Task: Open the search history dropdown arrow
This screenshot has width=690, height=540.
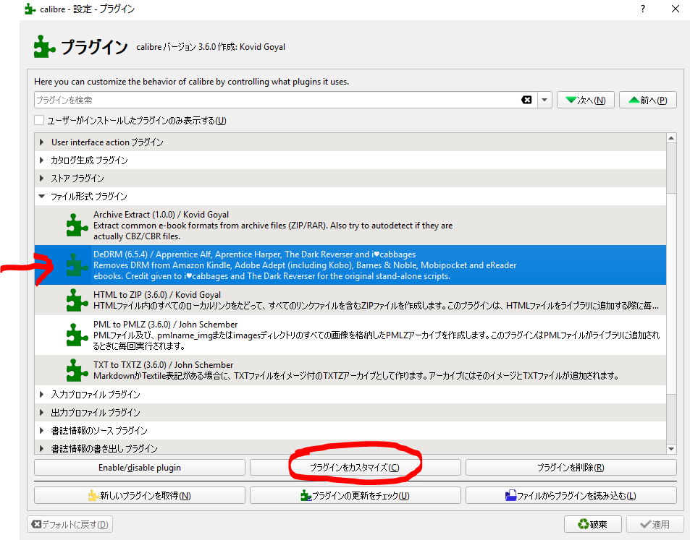Action: coord(544,100)
